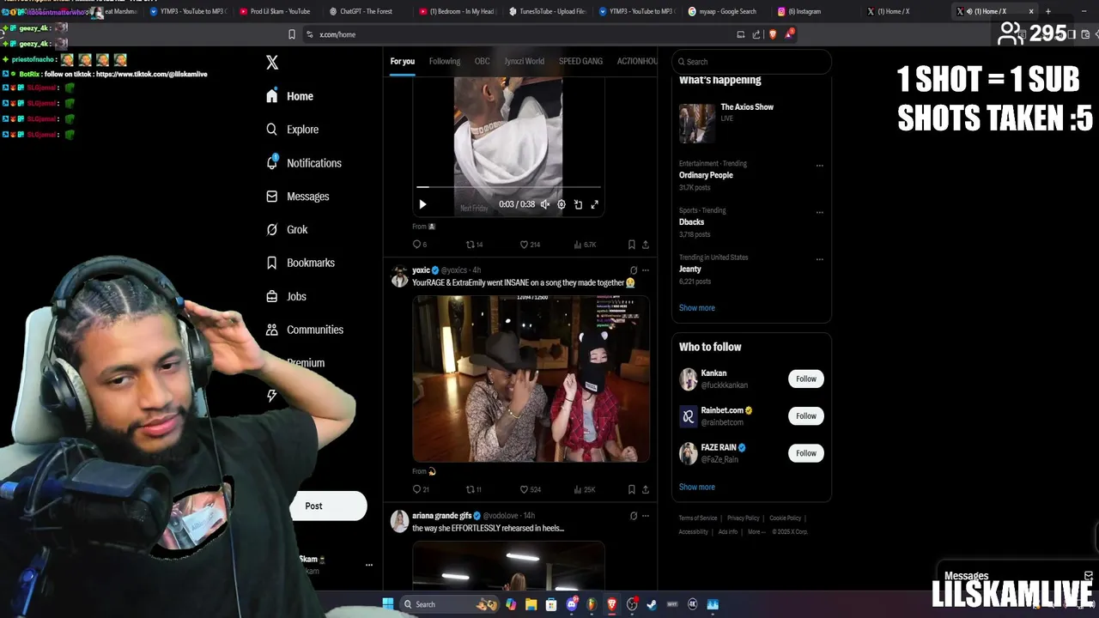This screenshot has height=618, width=1099.
Task: Play the video in the top post
Action: 422,204
